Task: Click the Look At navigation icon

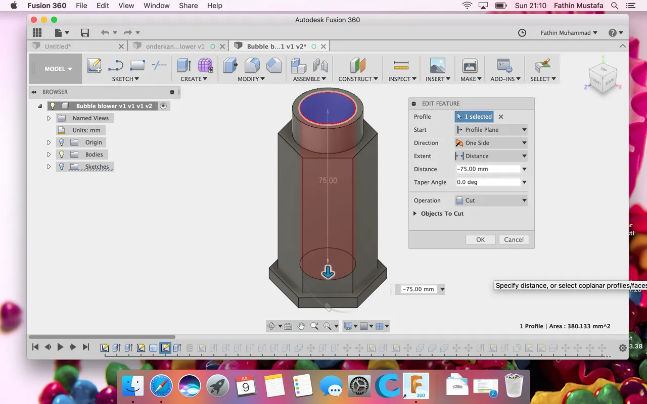Action: 288,326
